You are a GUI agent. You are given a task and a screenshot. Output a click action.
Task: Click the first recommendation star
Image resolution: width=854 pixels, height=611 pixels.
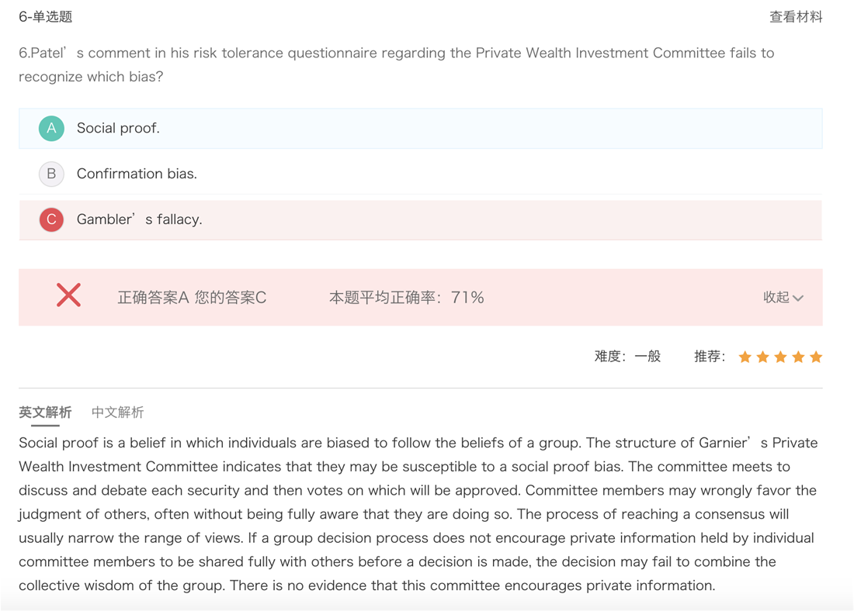tap(745, 357)
